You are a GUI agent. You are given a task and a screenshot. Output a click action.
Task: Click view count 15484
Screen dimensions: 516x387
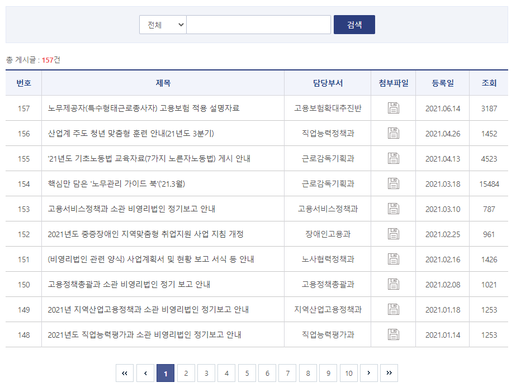(x=489, y=184)
